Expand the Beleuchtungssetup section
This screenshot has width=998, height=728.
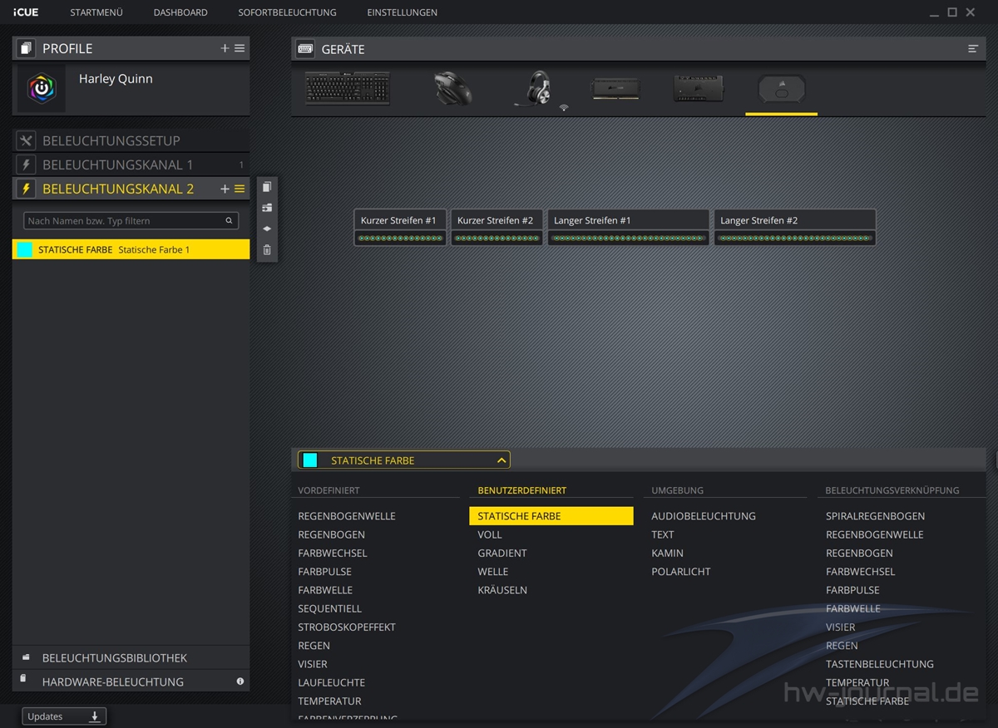click(131, 140)
